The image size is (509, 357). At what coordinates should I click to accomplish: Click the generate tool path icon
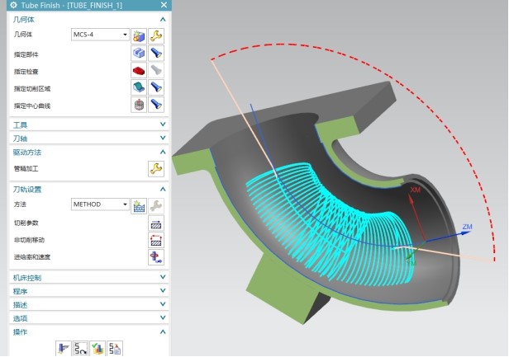click(64, 349)
